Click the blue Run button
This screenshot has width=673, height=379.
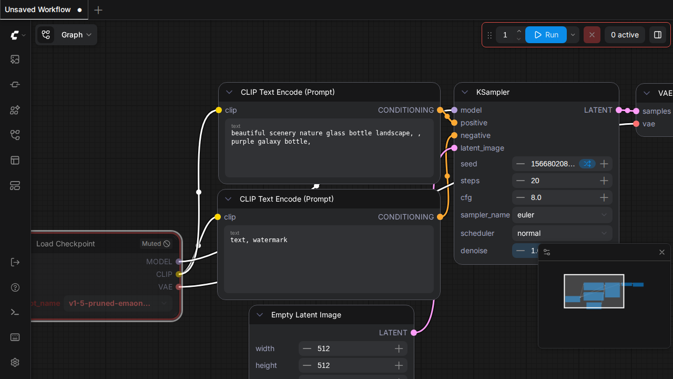click(x=546, y=35)
